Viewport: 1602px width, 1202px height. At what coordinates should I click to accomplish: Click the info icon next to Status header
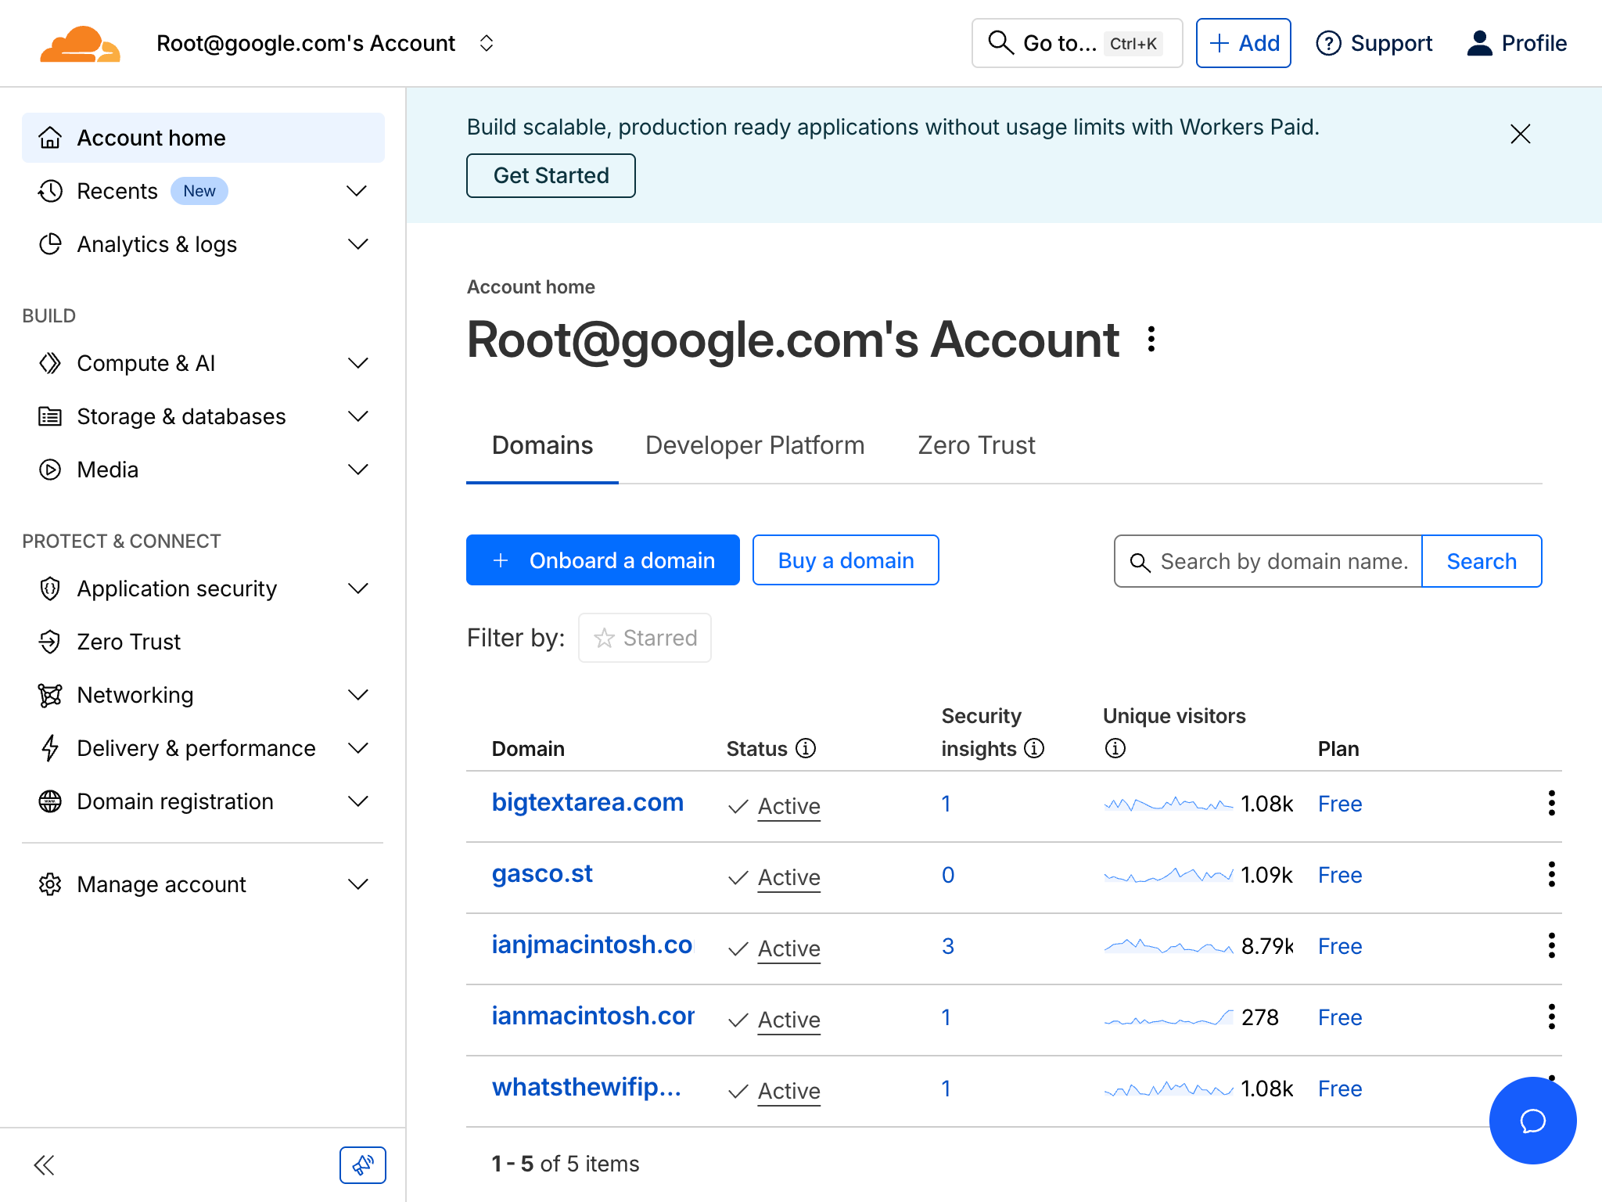pos(806,748)
